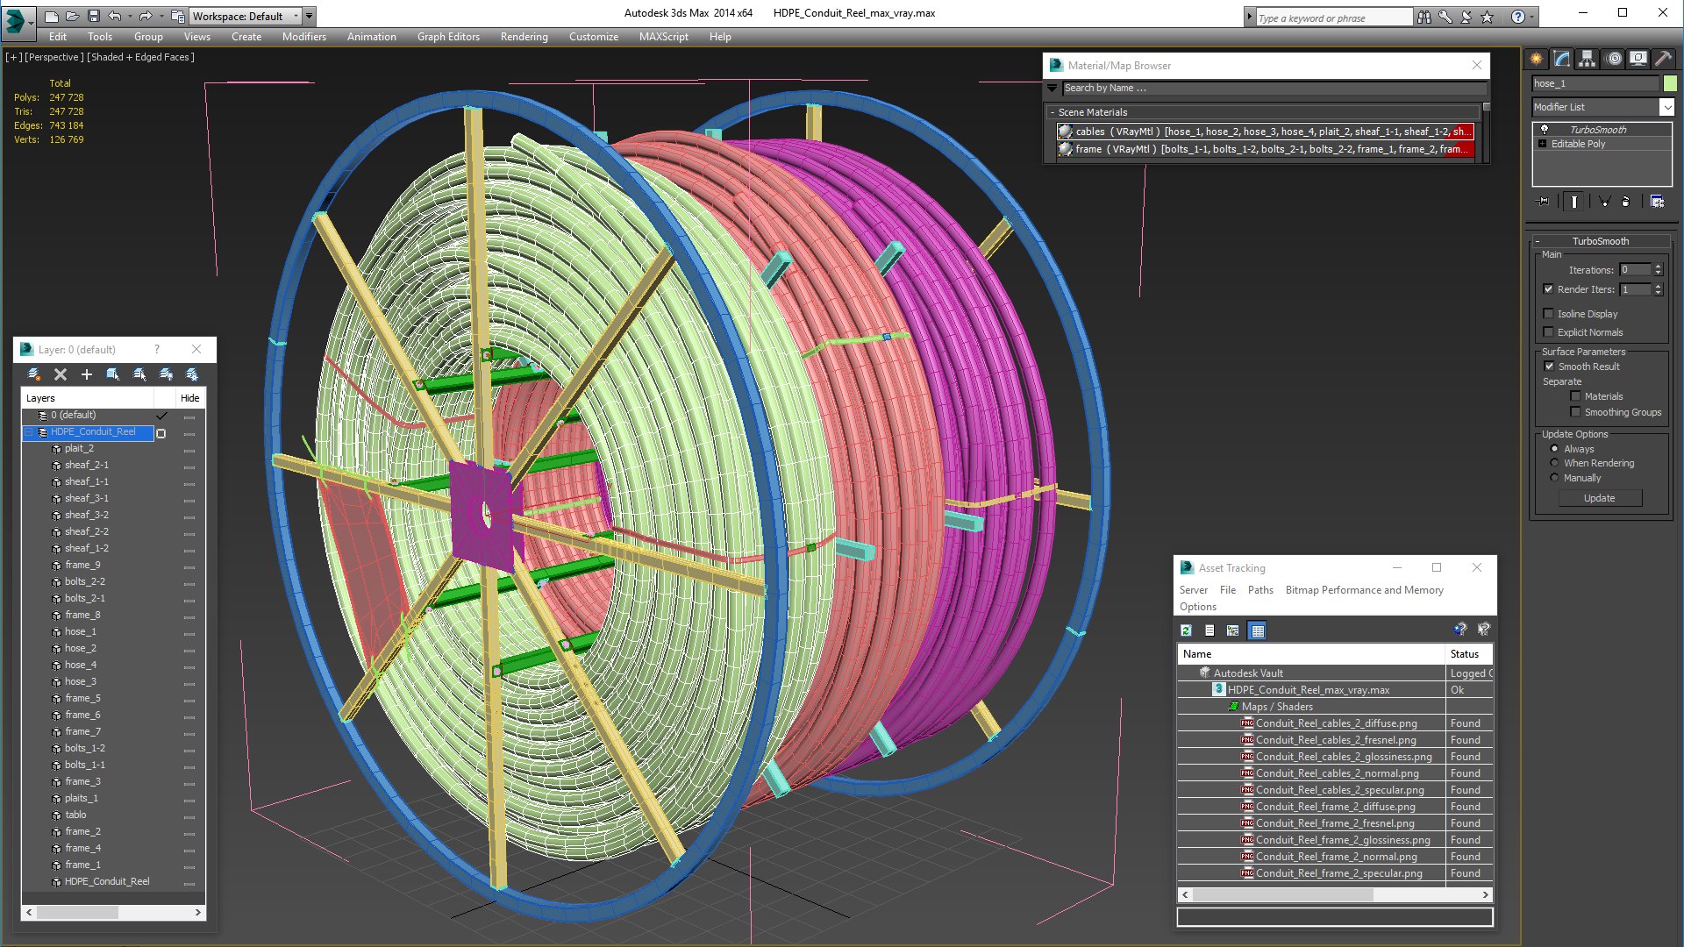Click the Search by Name field
The height and width of the screenshot is (947, 1684).
(1272, 89)
